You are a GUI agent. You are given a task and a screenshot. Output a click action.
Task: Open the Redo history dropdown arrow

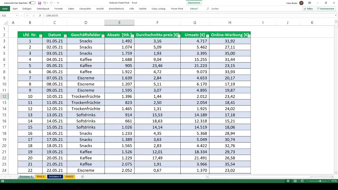pyautogui.click(x=54, y=3)
